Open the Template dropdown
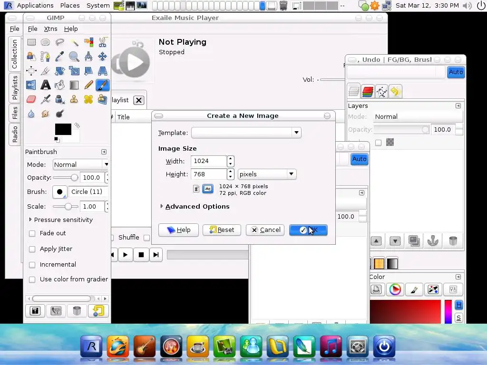The width and height of the screenshot is (487, 365). pos(246,133)
